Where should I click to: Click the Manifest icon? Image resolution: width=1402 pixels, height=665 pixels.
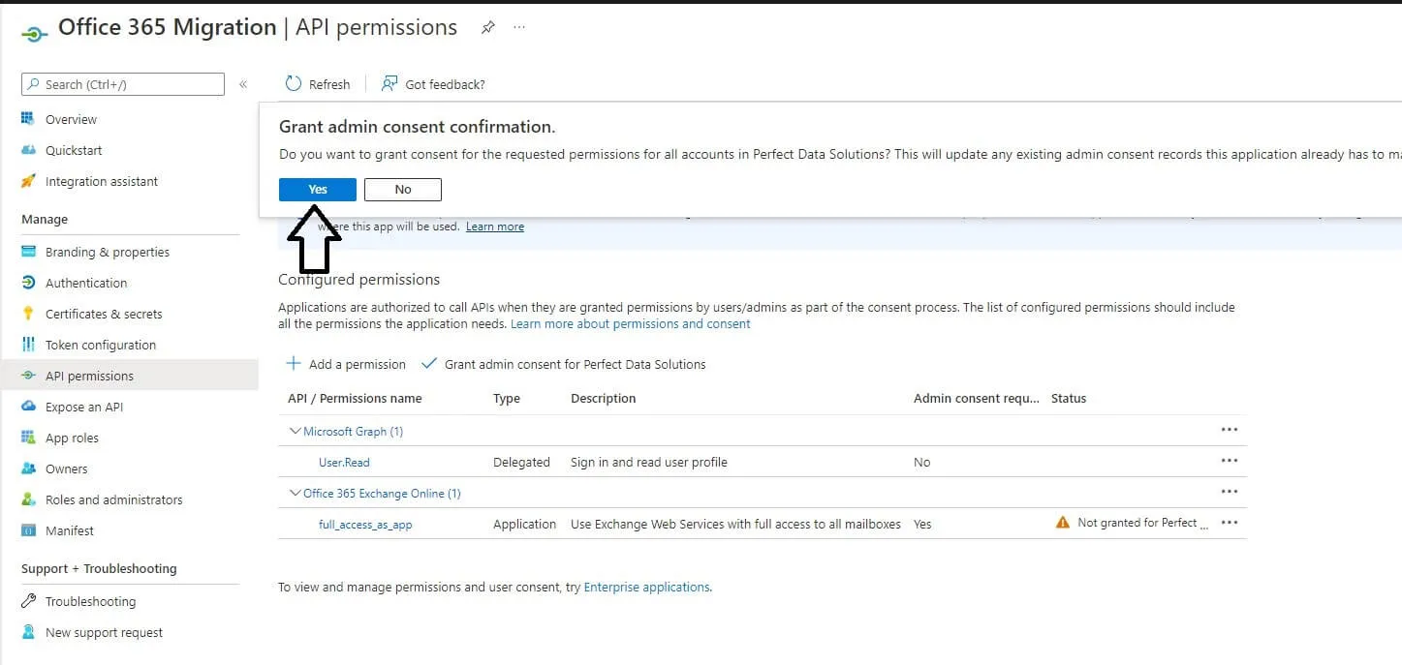click(28, 530)
